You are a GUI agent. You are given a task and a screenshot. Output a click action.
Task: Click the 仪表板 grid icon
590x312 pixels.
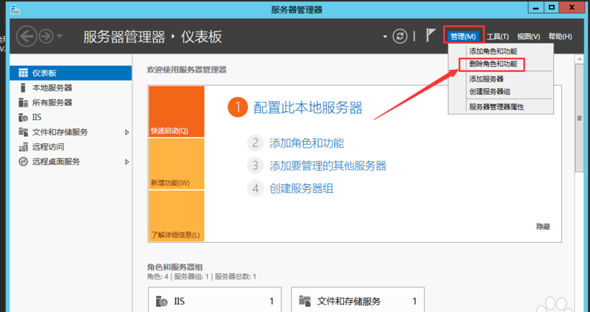(23, 73)
